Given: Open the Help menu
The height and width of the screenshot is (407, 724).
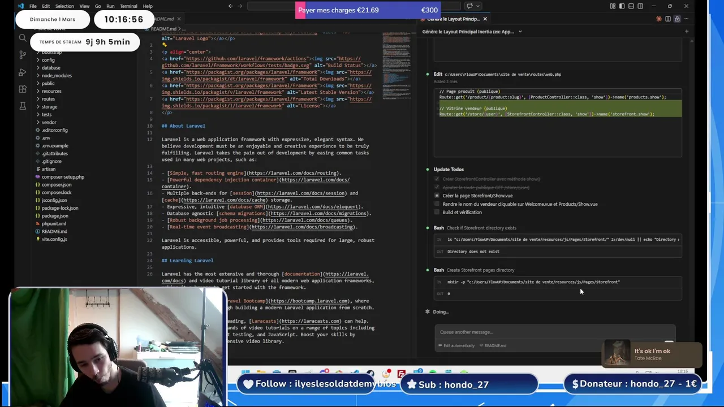Looking at the screenshot, I should (x=148, y=6).
